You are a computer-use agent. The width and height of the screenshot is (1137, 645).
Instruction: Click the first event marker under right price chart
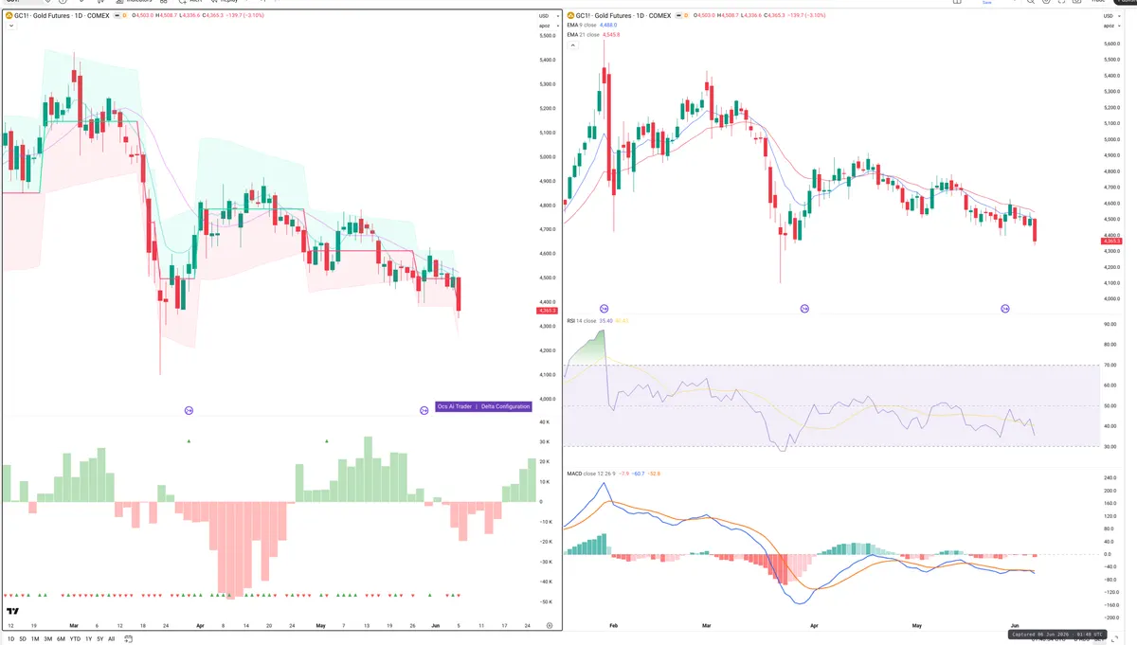coord(605,309)
